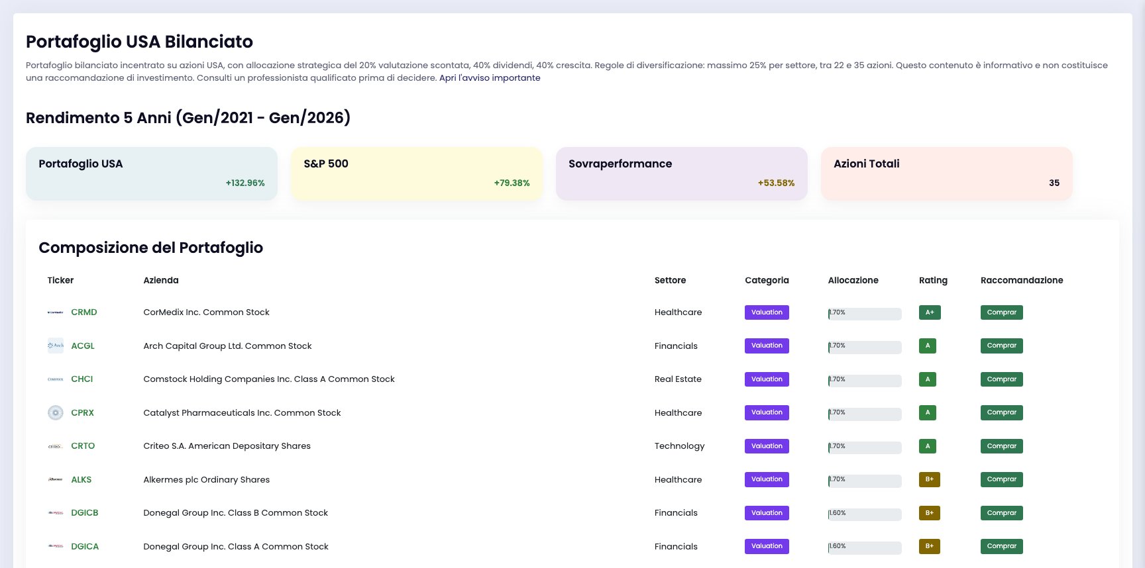Click the Catalyst Pharmaceuticals logo icon
The width and height of the screenshot is (1145, 568).
click(x=56, y=412)
